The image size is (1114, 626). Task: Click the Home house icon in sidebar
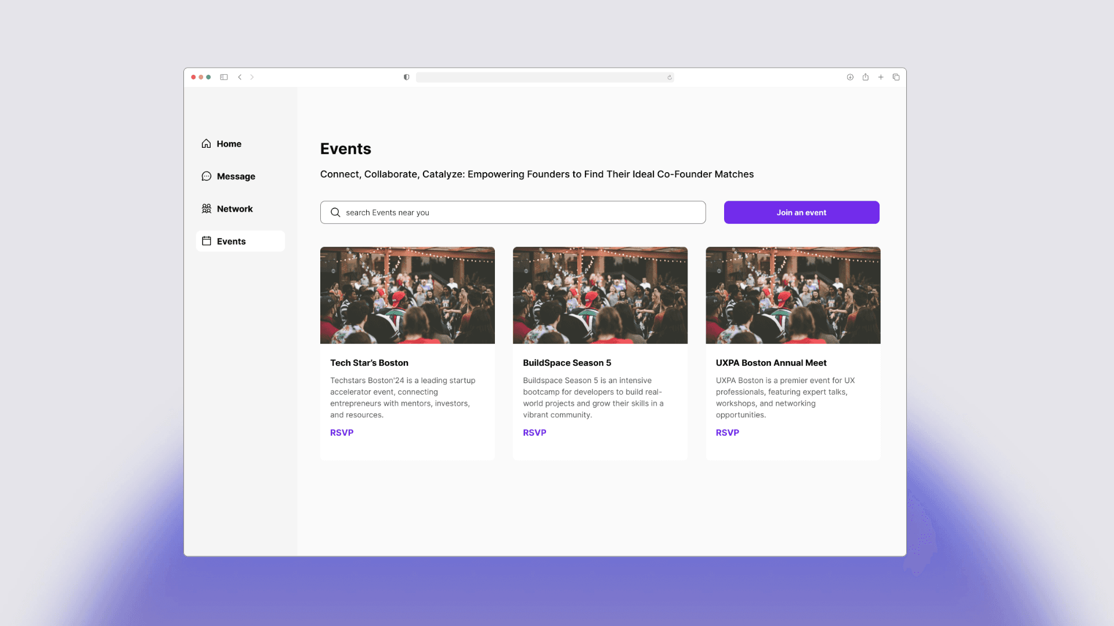tap(206, 144)
